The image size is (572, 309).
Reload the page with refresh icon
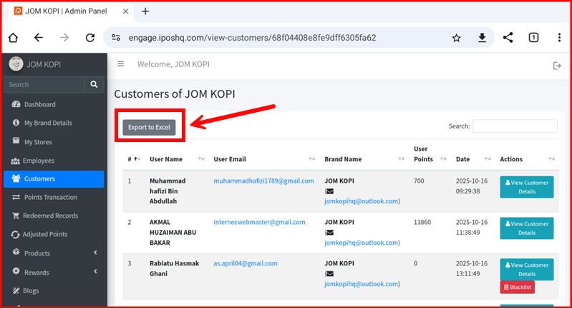pyautogui.click(x=90, y=38)
